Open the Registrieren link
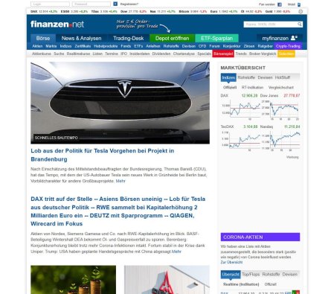 (x=129, y=4)
